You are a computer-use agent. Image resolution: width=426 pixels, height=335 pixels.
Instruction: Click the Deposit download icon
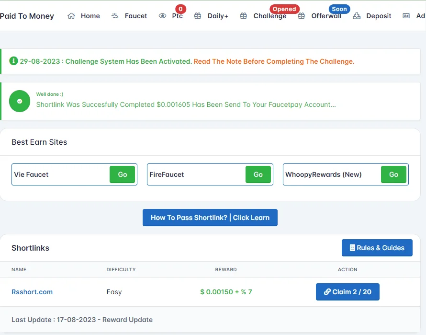[357, 16]
